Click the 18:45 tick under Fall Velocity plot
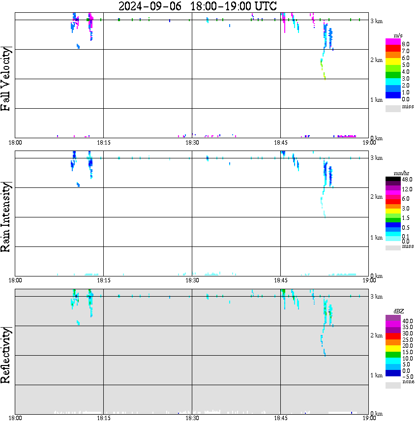Screen dimensions: 418x427 click(x=281, y=143)
